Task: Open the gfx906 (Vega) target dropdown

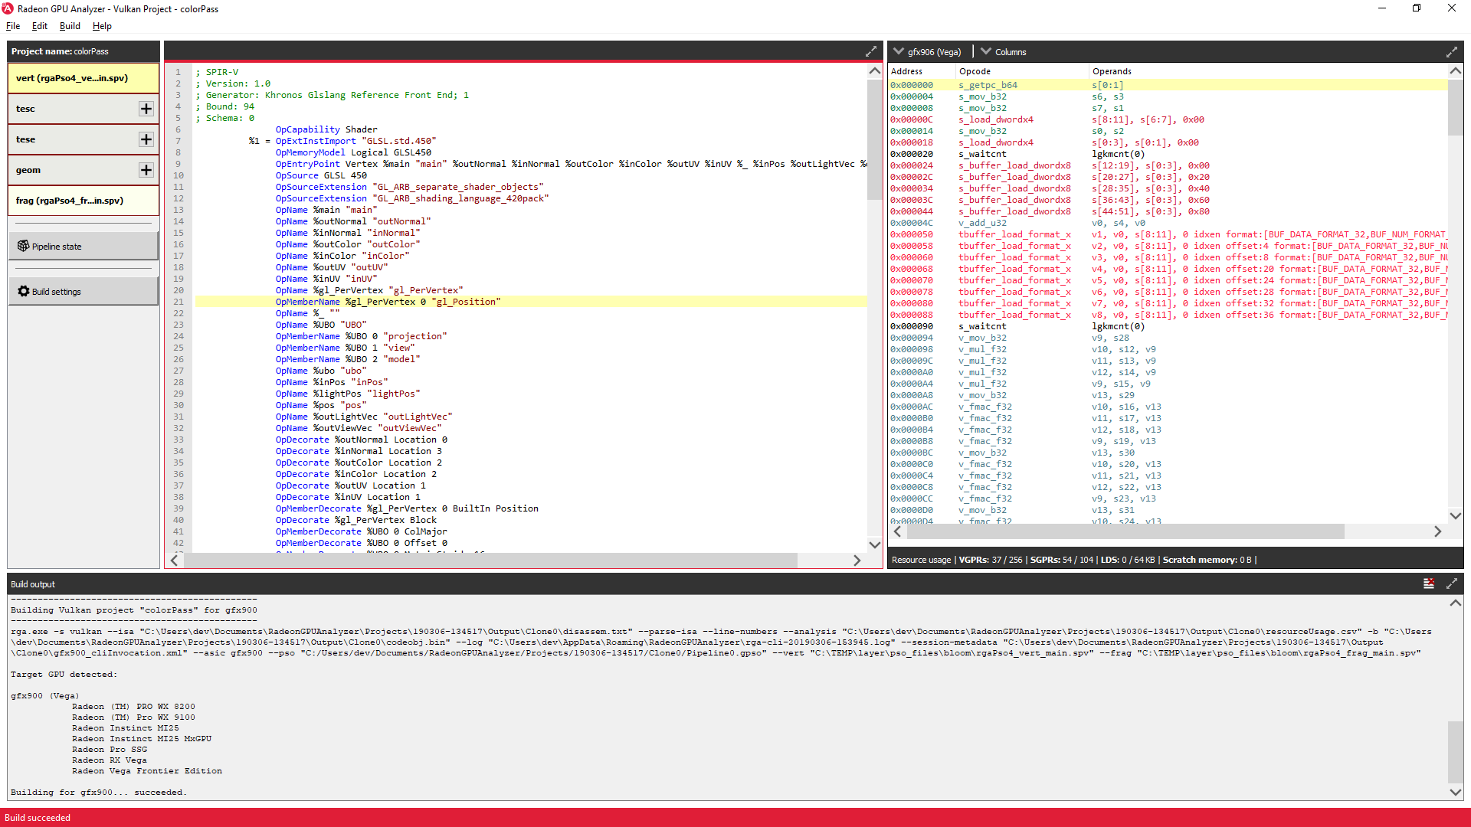Action: [928, 52]
